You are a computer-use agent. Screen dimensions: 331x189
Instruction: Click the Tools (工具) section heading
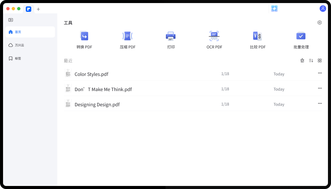click(68, 23)
